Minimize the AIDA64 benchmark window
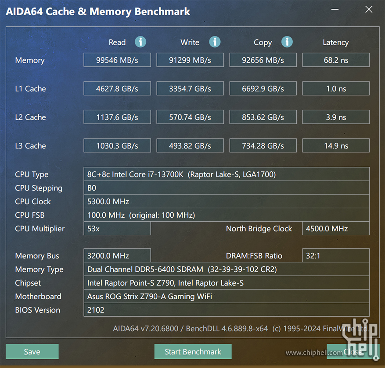Image resolution: width=385 pixels, height=368 pixels. (x=335, y=9)
